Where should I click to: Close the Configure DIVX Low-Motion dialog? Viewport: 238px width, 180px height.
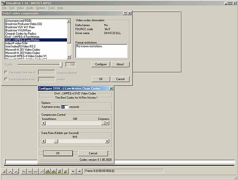tap(111, 88)
